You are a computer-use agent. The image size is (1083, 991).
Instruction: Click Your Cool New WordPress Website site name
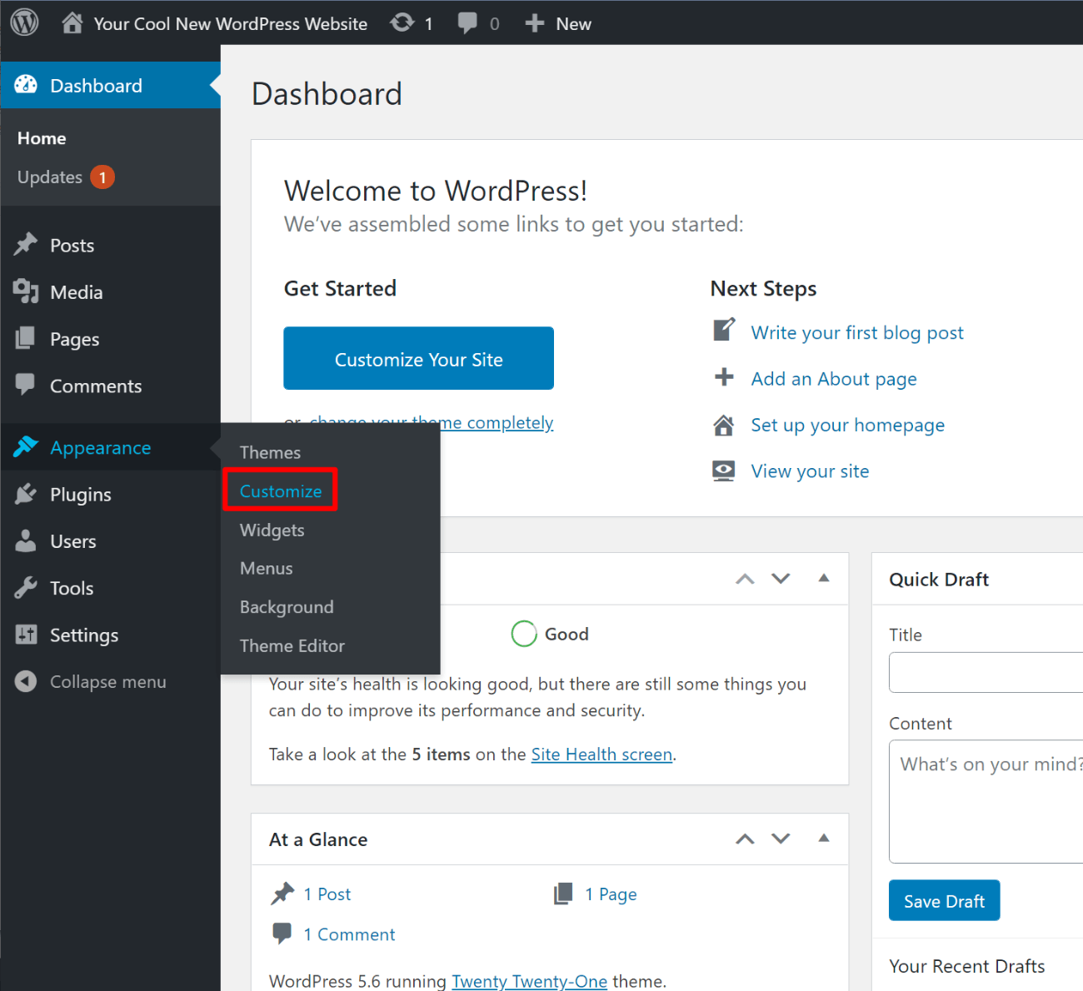tap(230, 23)
